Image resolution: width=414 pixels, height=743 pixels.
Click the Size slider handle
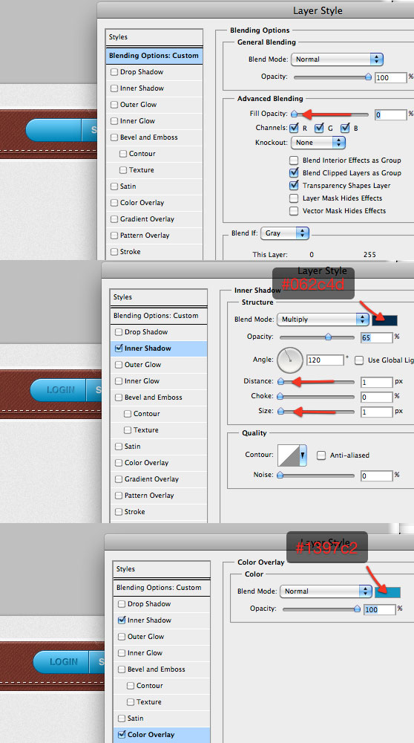point(280,412)
